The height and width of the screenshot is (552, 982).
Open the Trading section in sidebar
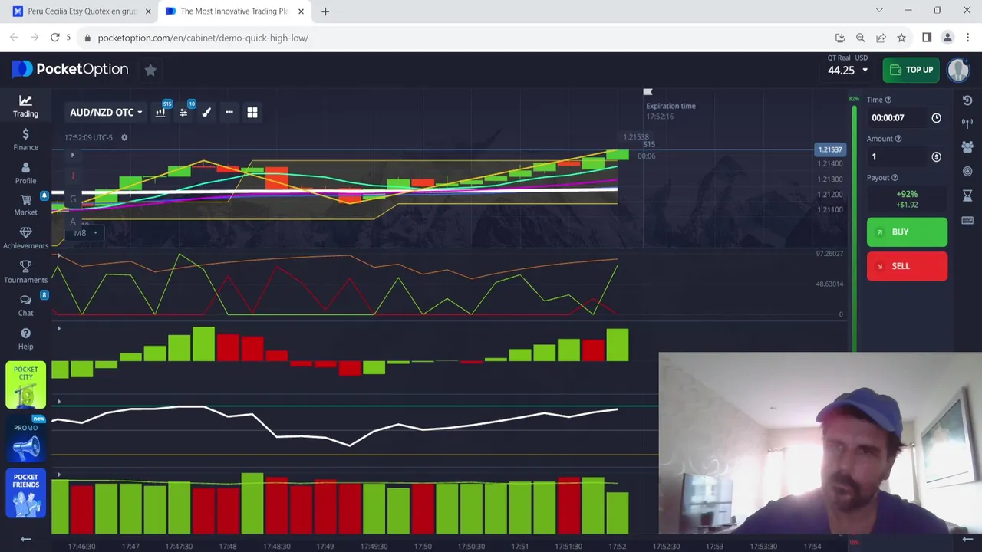(25, 106)
